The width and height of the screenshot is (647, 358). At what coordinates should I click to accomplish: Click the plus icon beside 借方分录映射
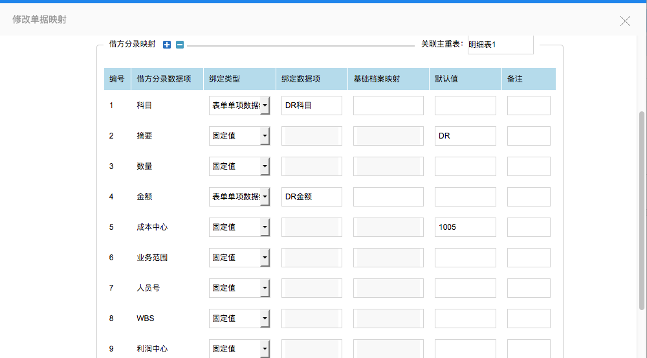click(x=167, y=45)
